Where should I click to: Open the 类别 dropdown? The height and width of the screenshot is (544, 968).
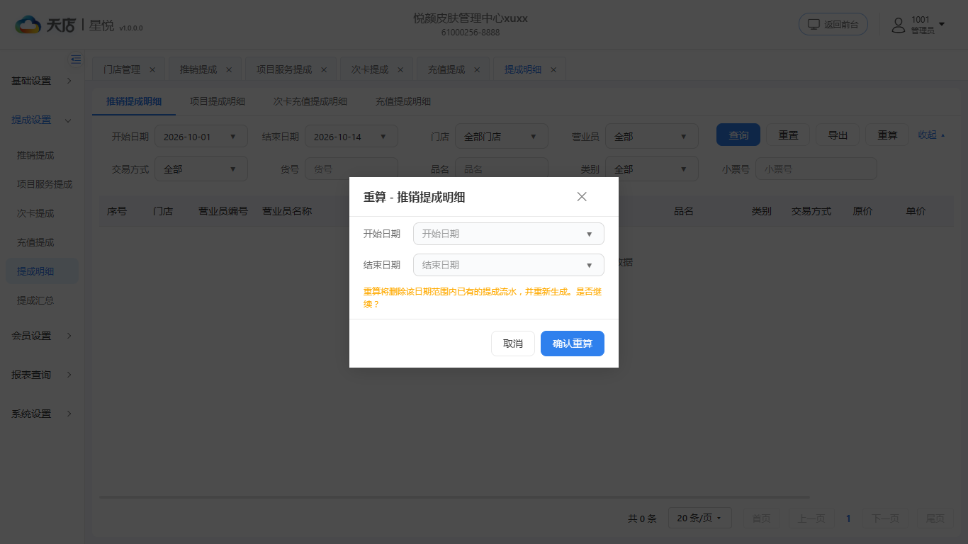coord(652,169)
